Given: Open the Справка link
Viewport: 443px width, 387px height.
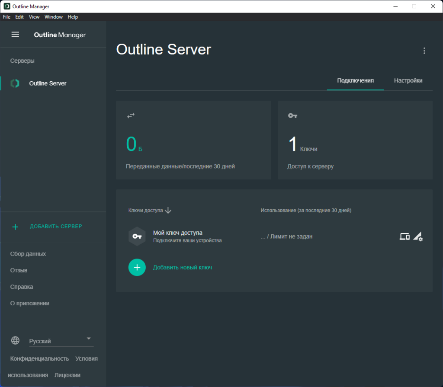Looking at the screenshot, I should 22,287.
